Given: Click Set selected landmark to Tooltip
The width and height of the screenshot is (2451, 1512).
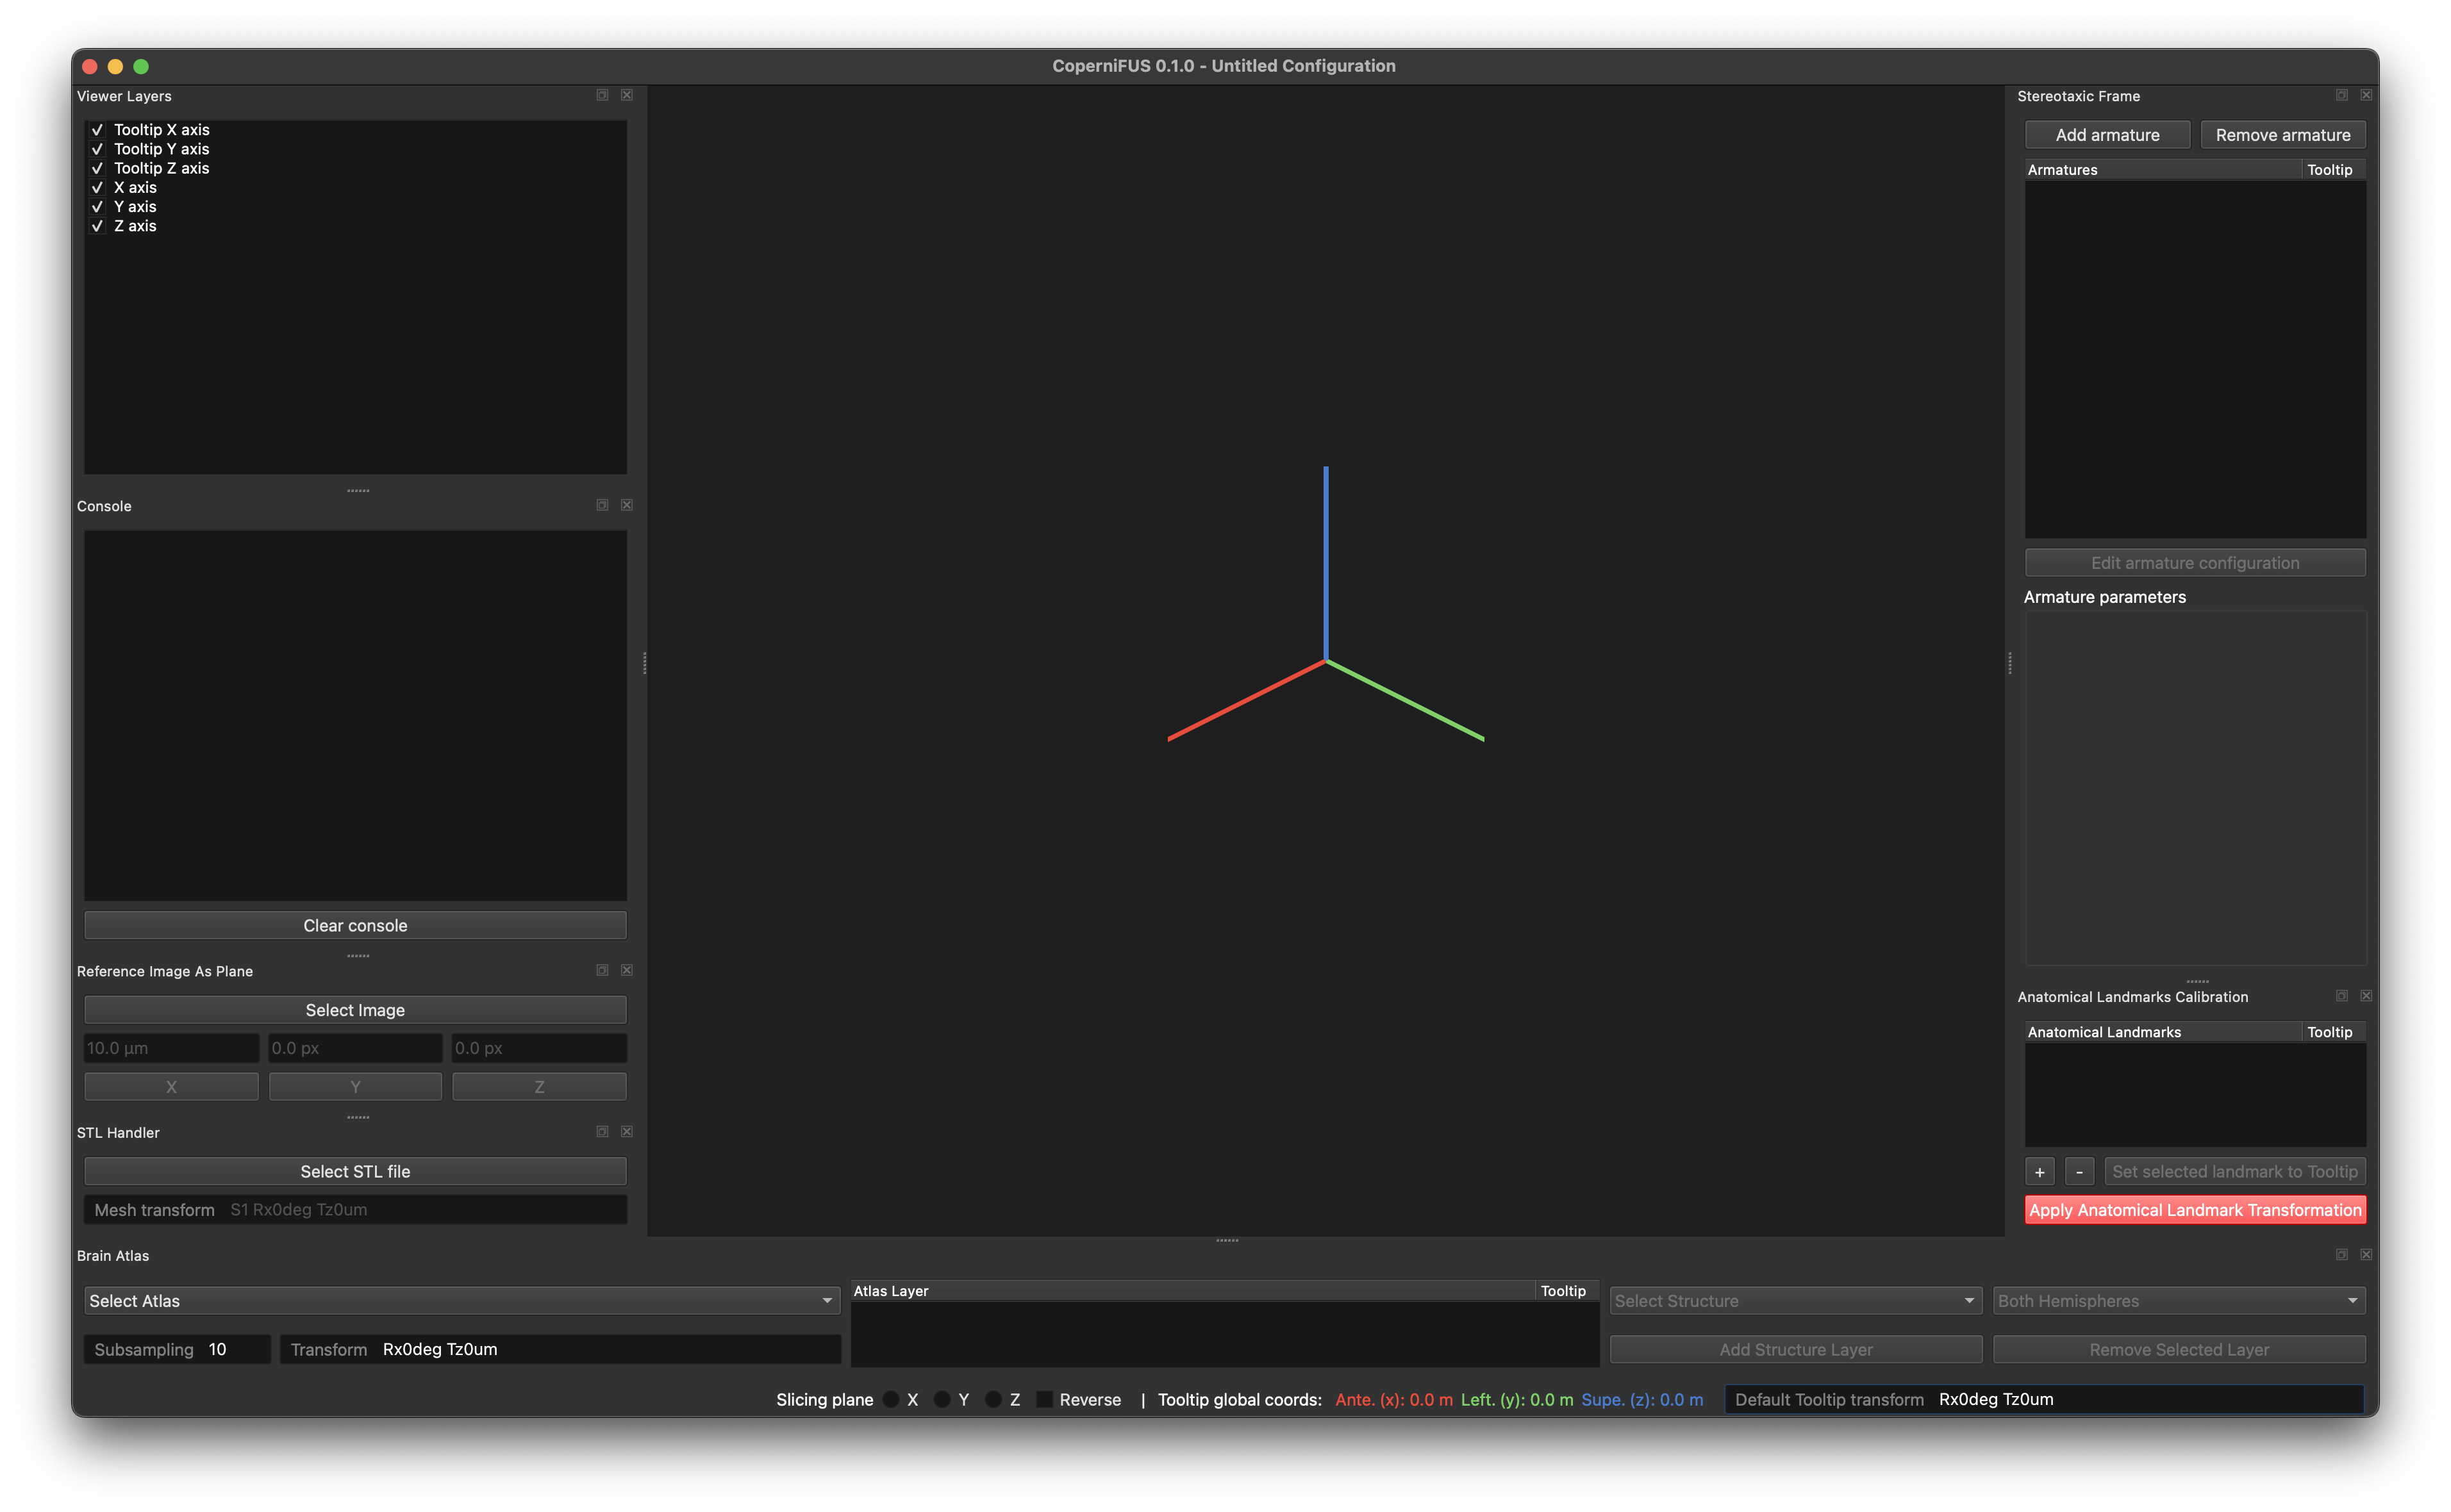Looking at the screenshot, I should click(2235, 1172).
